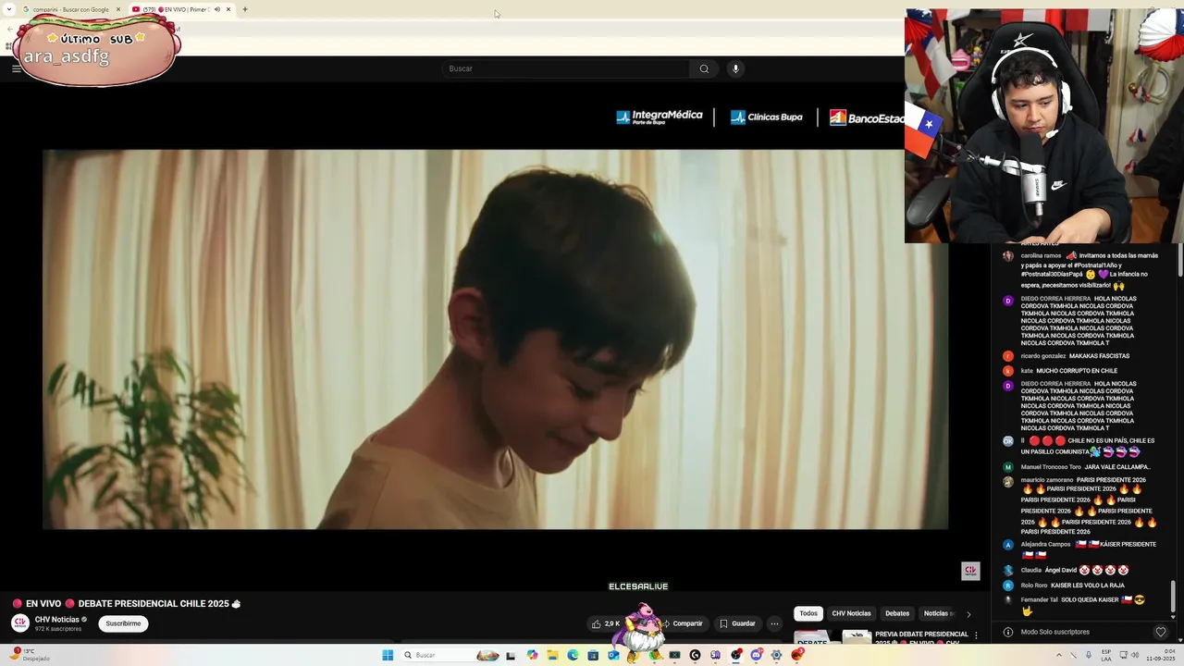Open the PREVIA DEBATE PRESIDENCIAL video thumbnail
This screenshot has height=666, width=1184.
click(x=832, y=638)
